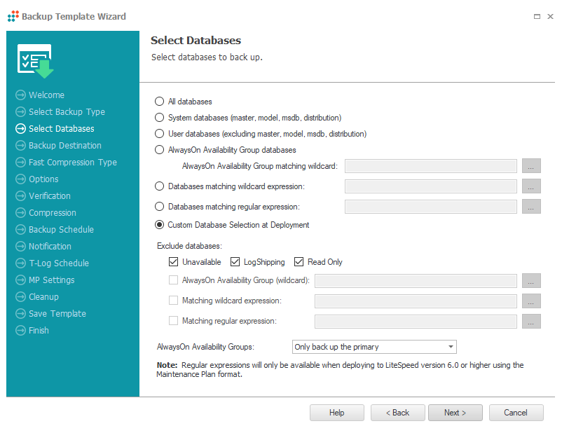
Task: Click the Finish step circle icon
Action: (21, 331)
